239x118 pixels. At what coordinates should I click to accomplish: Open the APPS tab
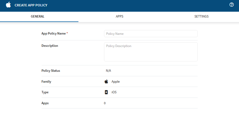click(120, 16)
